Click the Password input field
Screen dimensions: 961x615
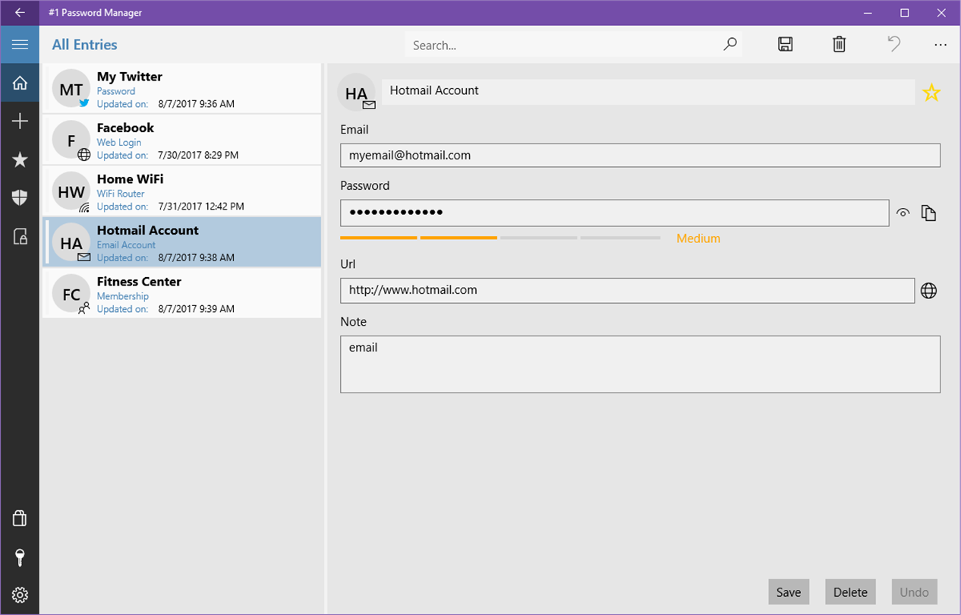click(614, 213)
